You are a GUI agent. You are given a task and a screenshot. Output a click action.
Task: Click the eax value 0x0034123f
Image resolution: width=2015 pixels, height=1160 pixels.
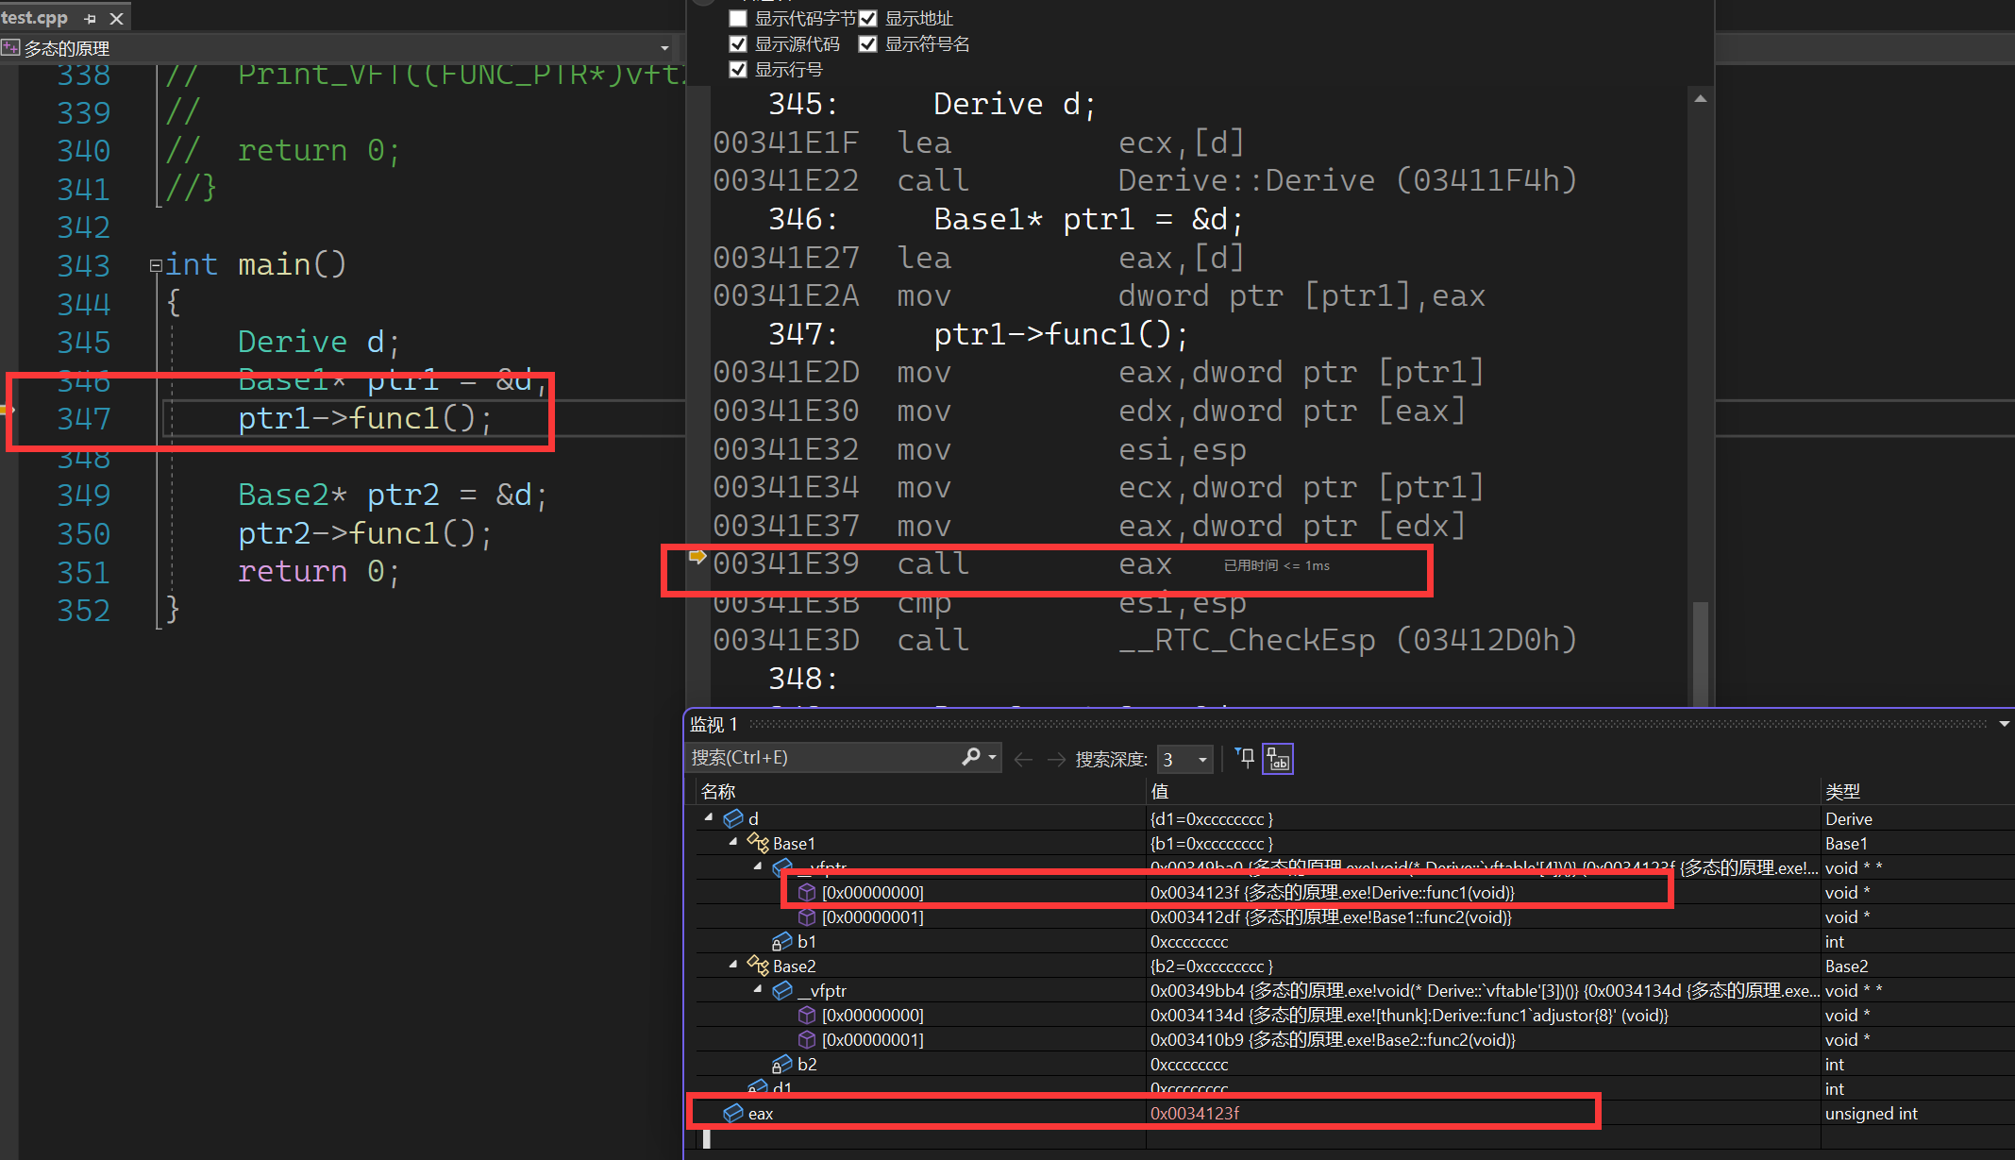point(1195,1114)
